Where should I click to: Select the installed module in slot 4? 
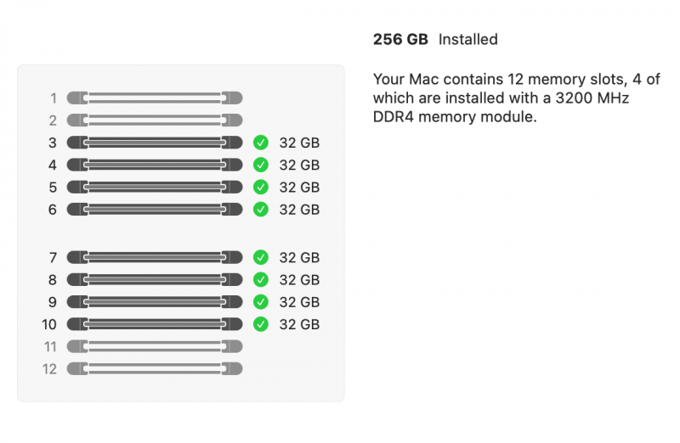[155, 165]
